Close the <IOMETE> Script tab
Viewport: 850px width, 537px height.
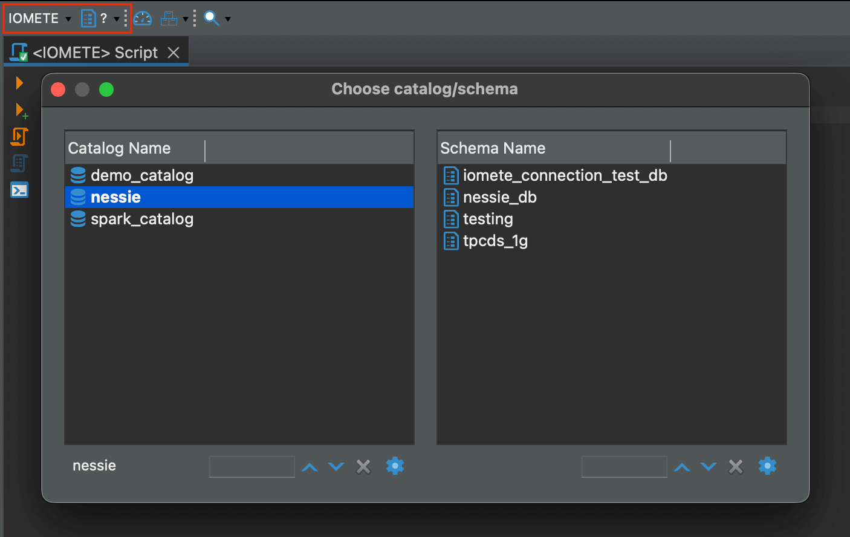174,53
